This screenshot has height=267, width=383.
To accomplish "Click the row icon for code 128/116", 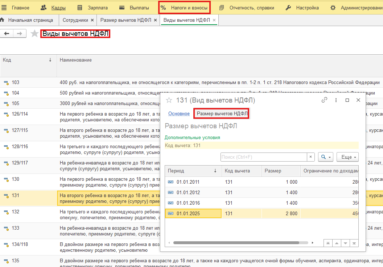I will click(6, 147).
